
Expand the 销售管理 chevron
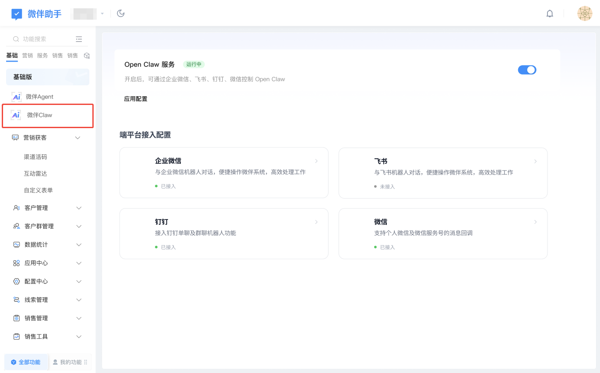click(79, 318)
